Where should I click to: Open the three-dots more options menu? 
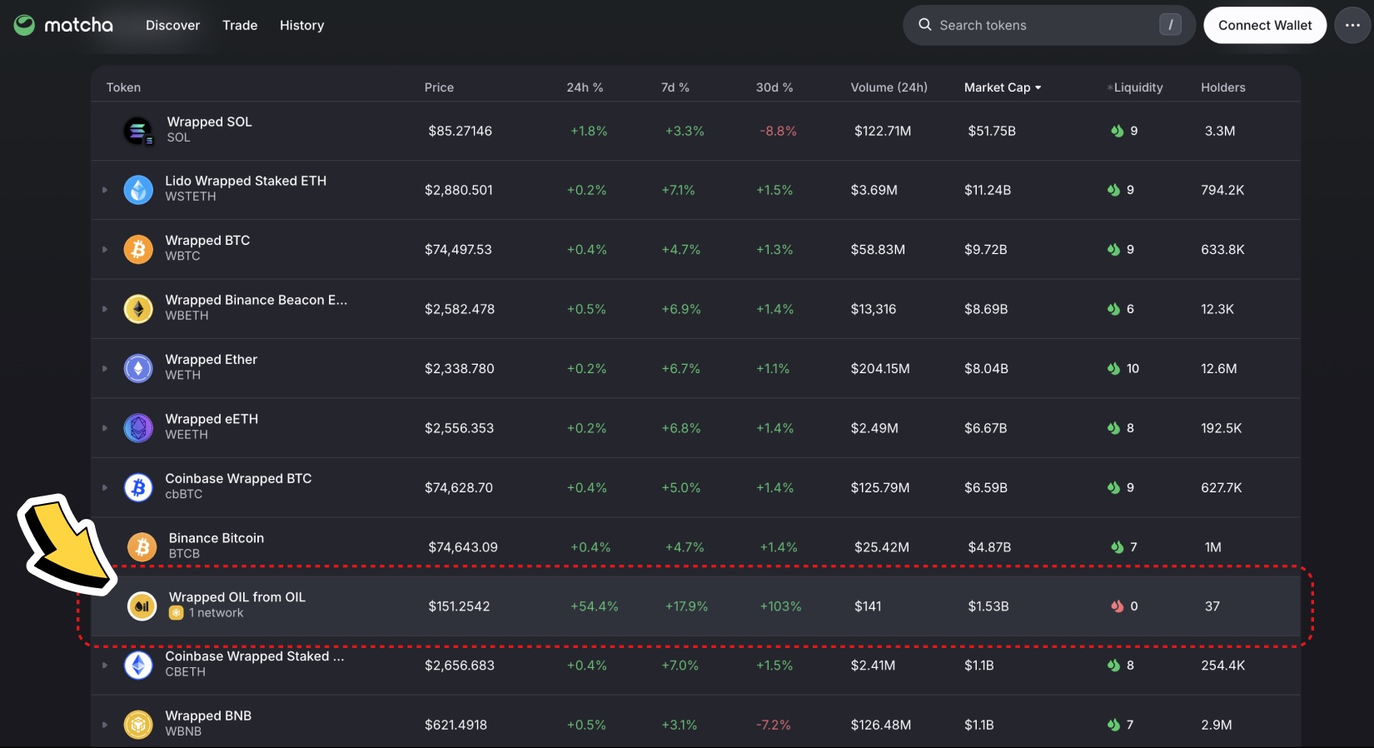1352,25
